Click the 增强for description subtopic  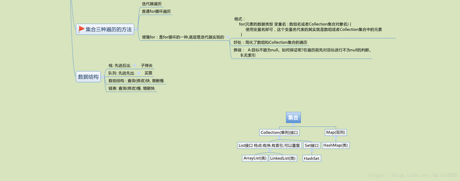(183, 37)
